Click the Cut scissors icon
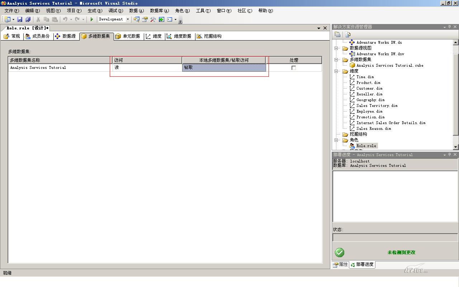Screen dimensions: 459x287 coord(38,19)
